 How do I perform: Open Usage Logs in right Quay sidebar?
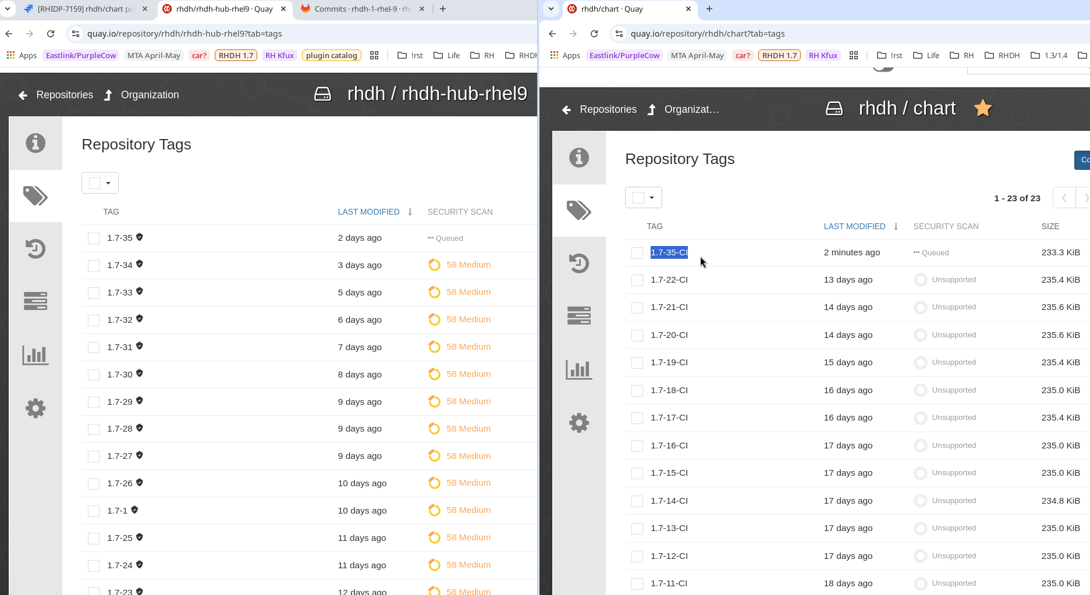[x=578, y=369]
